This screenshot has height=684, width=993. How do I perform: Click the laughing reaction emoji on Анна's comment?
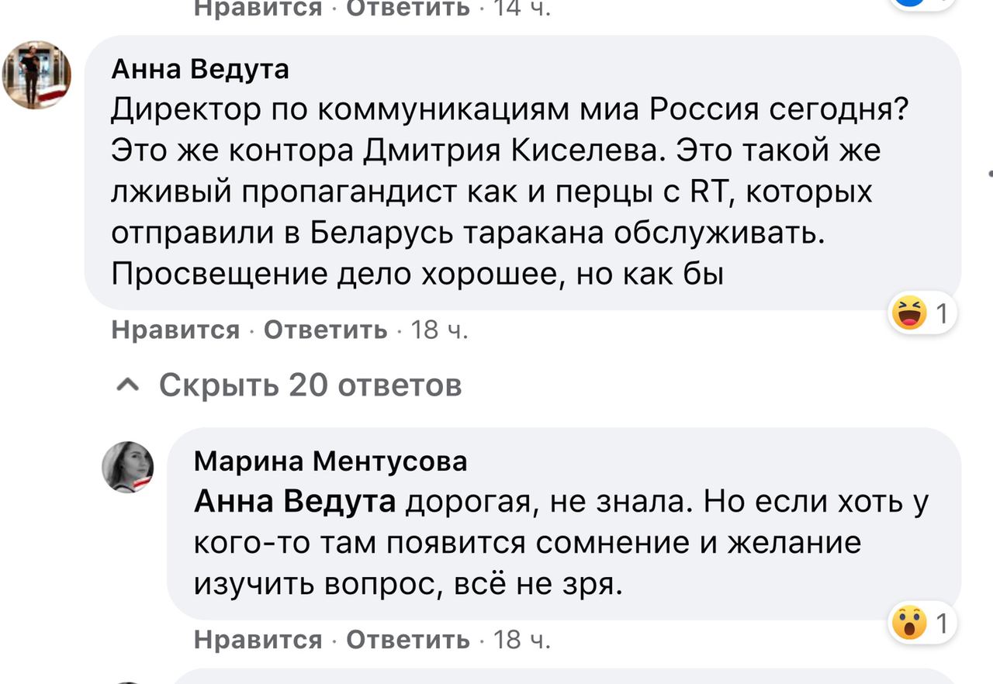[x=910, y=314]
